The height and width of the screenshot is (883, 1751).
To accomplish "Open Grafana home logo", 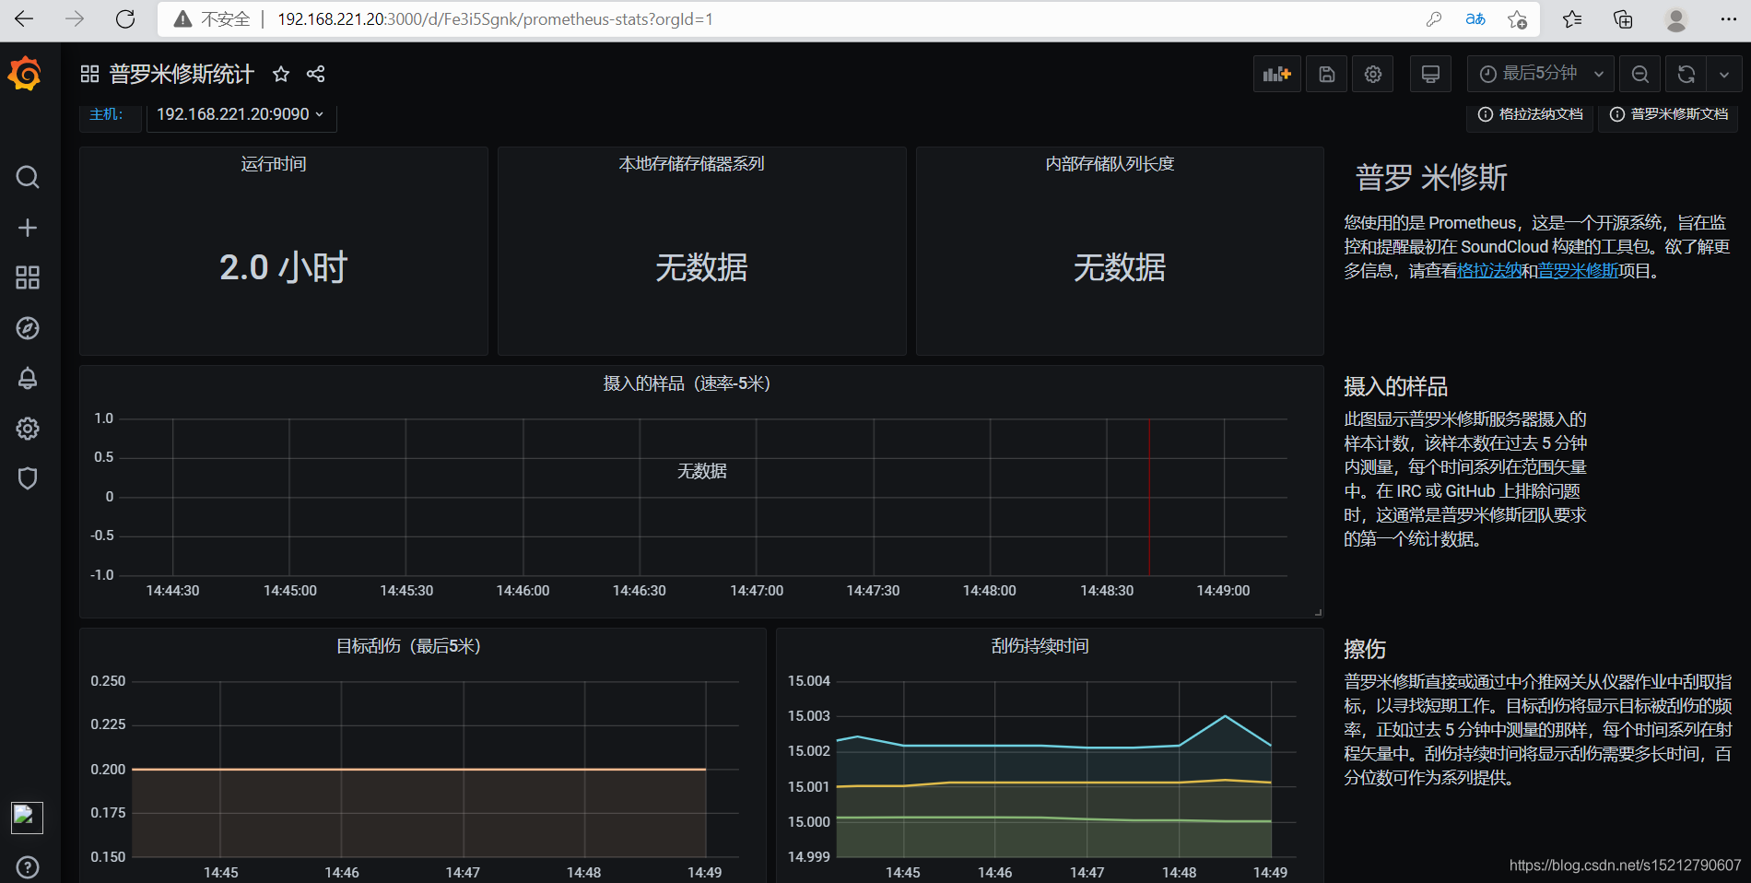I will point(25,74).
